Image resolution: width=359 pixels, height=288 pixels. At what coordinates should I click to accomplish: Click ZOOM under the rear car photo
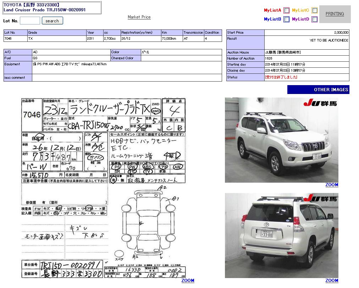[332, 281]
